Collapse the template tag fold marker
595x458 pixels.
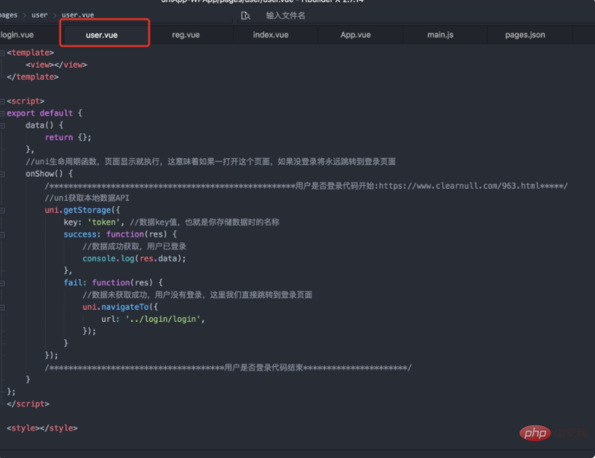point(2,53)
